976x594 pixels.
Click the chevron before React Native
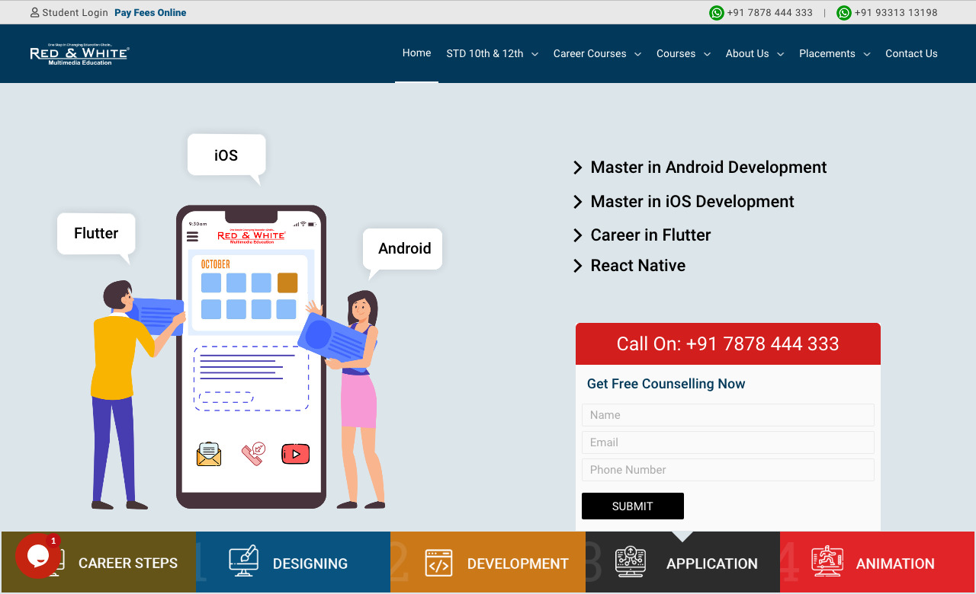(x=578, y=266)
